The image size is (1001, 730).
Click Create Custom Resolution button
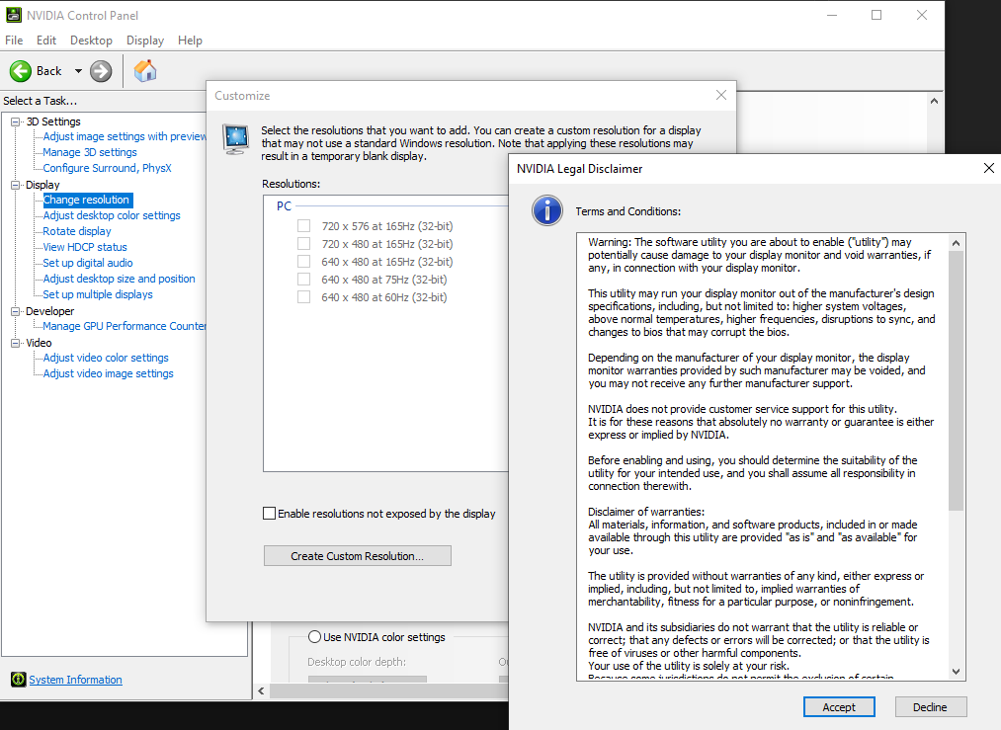point(358,556)
